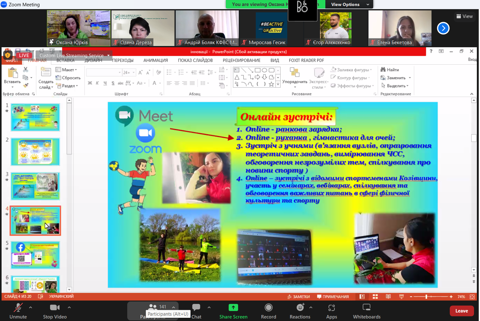Stop the video camera
Screen dimensions: 480x321
[55, 308]
